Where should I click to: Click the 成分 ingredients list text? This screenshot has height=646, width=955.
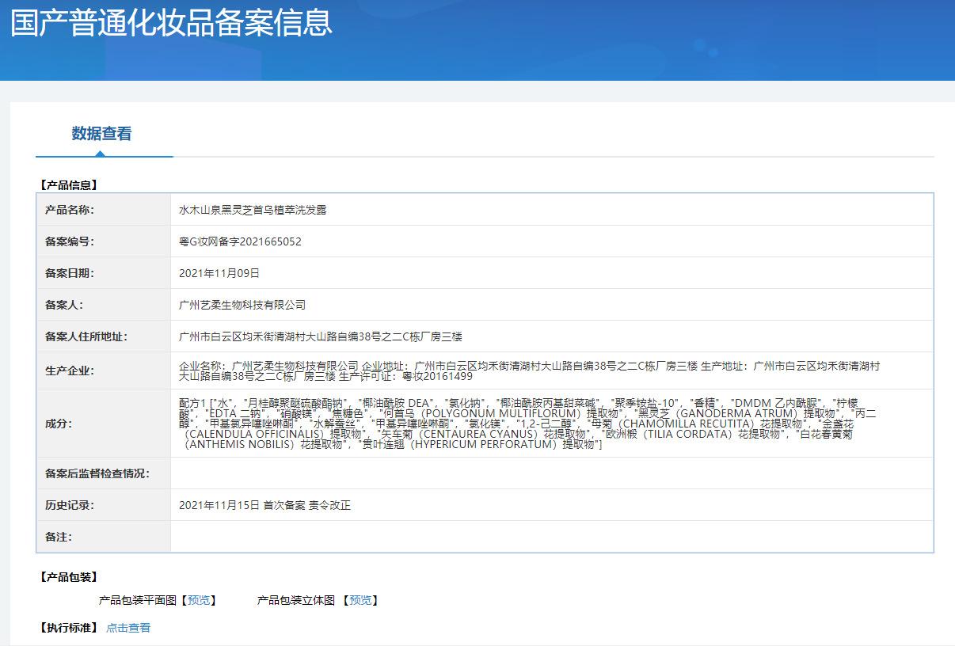click(529, 424)
